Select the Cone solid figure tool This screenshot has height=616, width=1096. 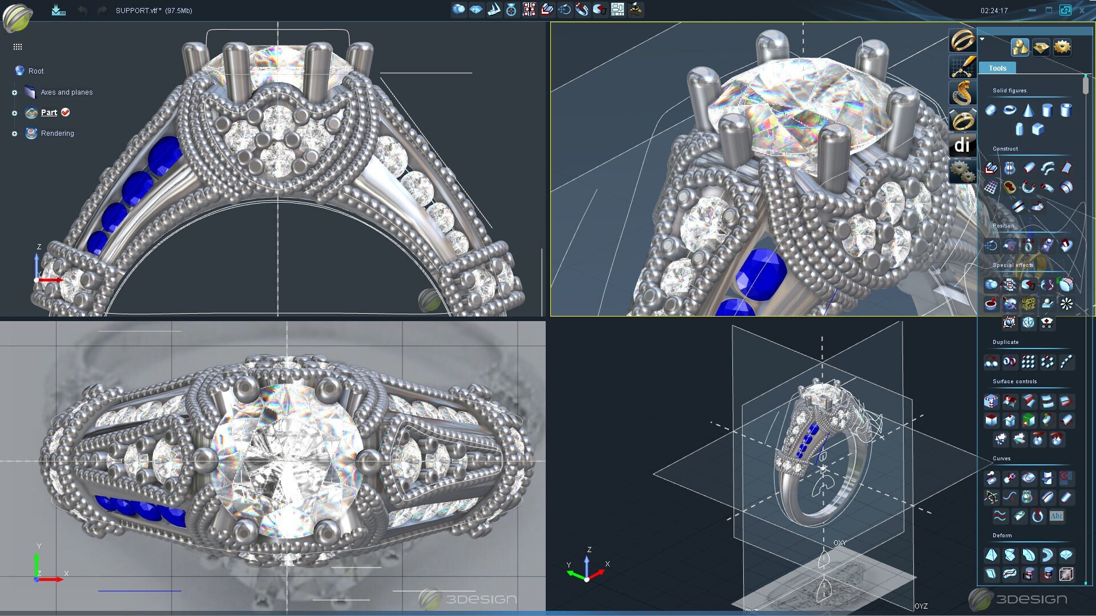[x=1029, y=110]
